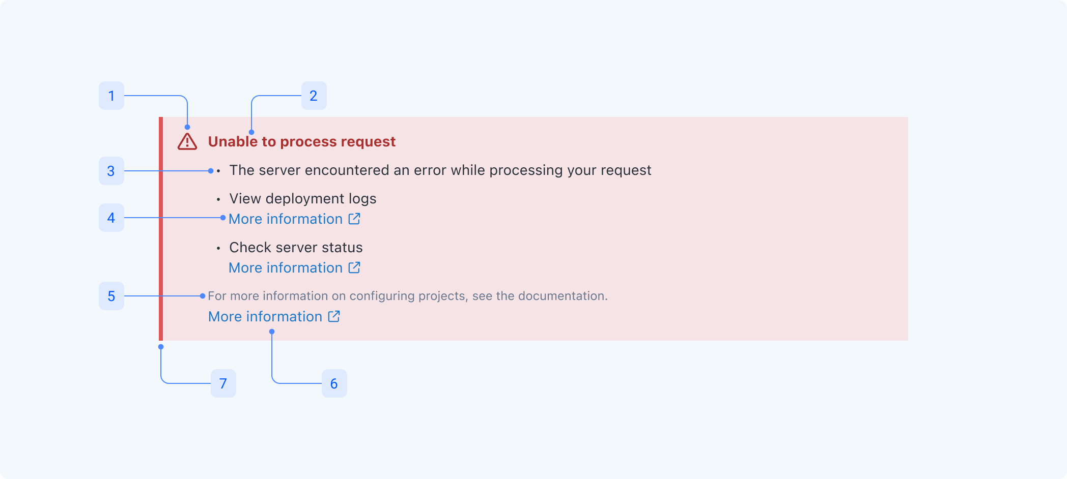Click annotation badge number 5
Viewport: 1067px width, 479px height.
coord(111,296)
